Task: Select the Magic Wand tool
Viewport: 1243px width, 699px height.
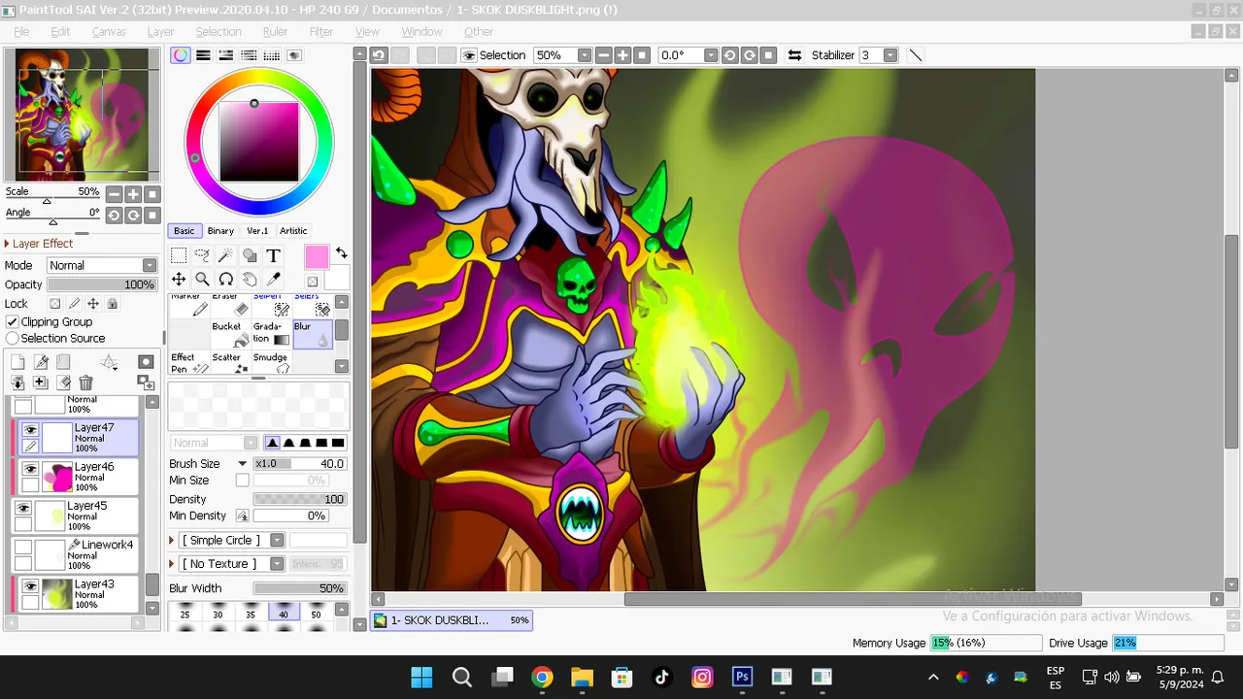Action: pyautogui.click(x=225, y=255)
